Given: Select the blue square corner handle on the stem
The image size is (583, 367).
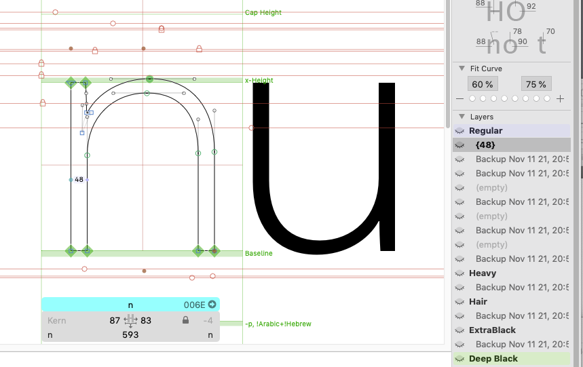Looking at the screenshot, I should (x=82, y=133).
